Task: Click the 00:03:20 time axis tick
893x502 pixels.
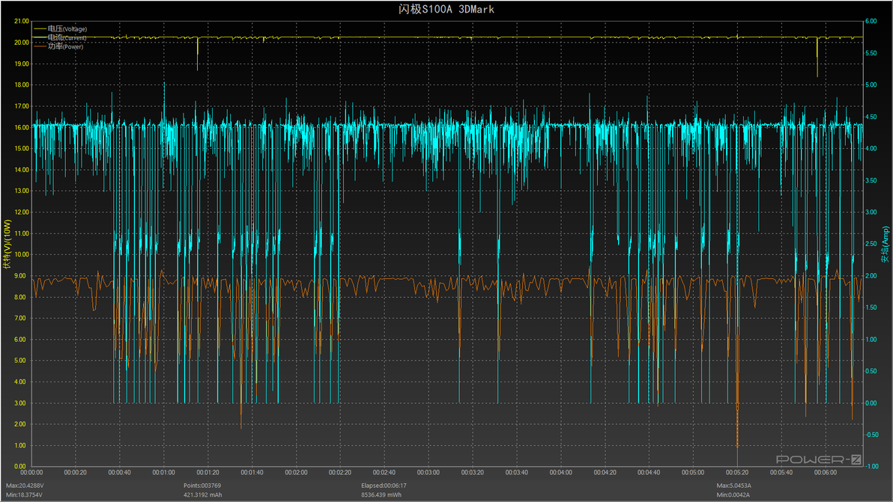Action: tap(473, 472)
